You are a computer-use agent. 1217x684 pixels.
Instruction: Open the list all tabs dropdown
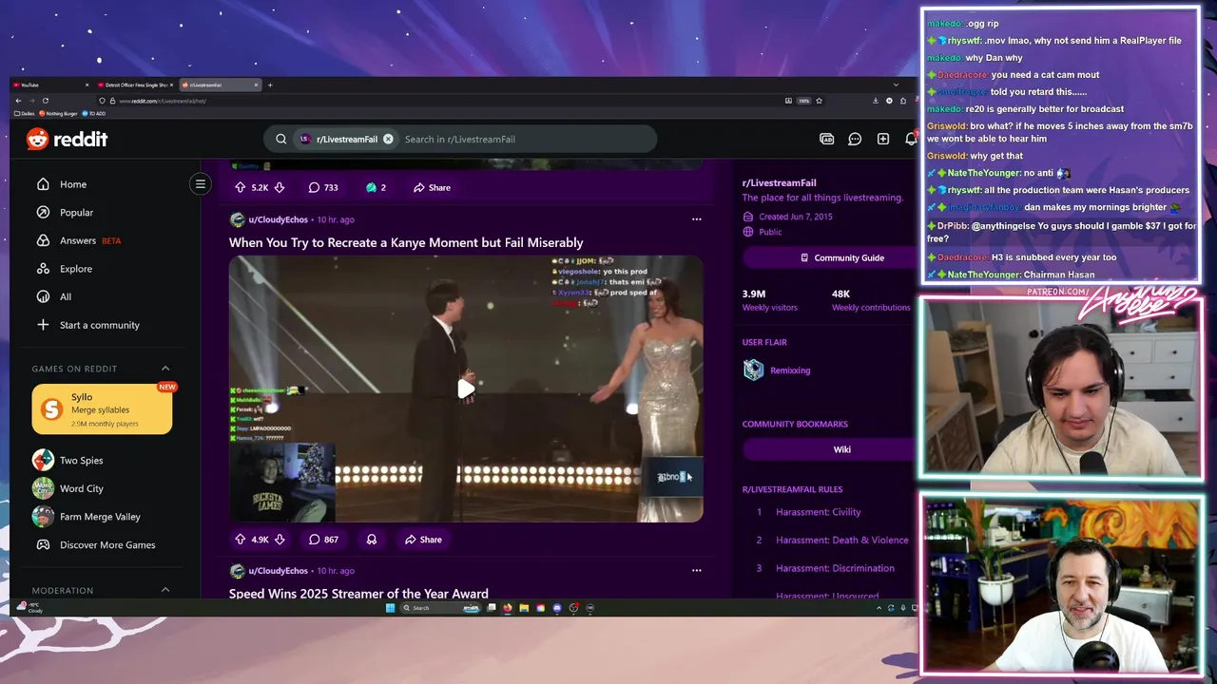pyautogui.click(x=896, y=85)
